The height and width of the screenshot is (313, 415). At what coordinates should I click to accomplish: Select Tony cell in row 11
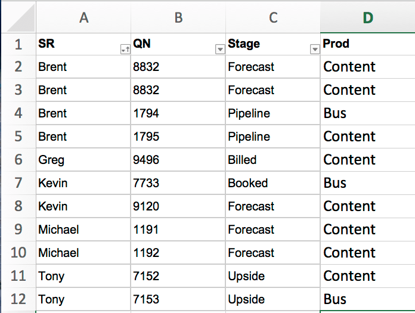click(83, 276)
